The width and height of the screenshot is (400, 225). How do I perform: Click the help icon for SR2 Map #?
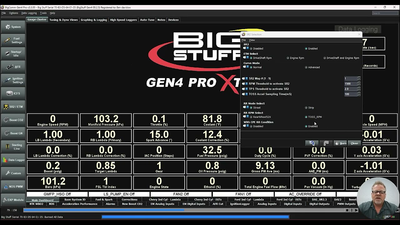tap(247, 78)
